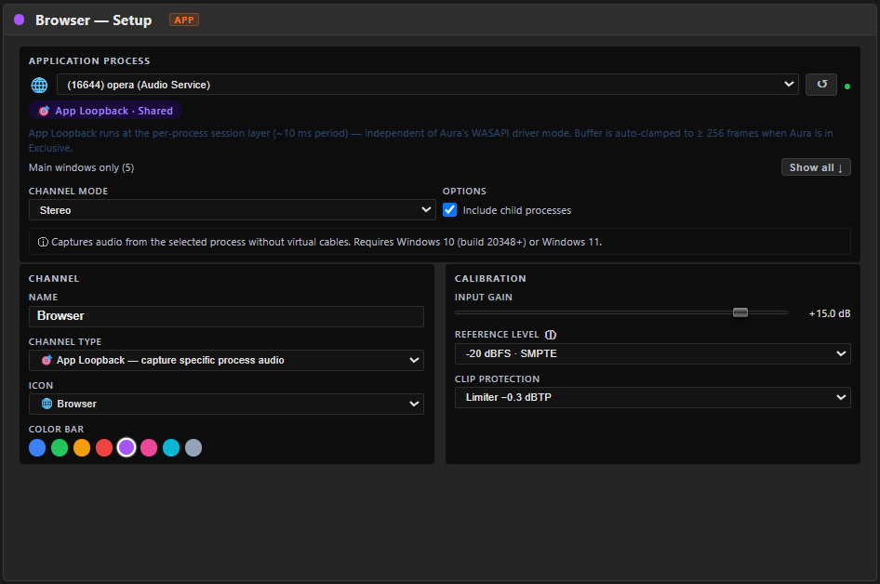Click the target icon in App Loopback badge
The height and width of the screenshot is (584, 880).
pos(45,111)
